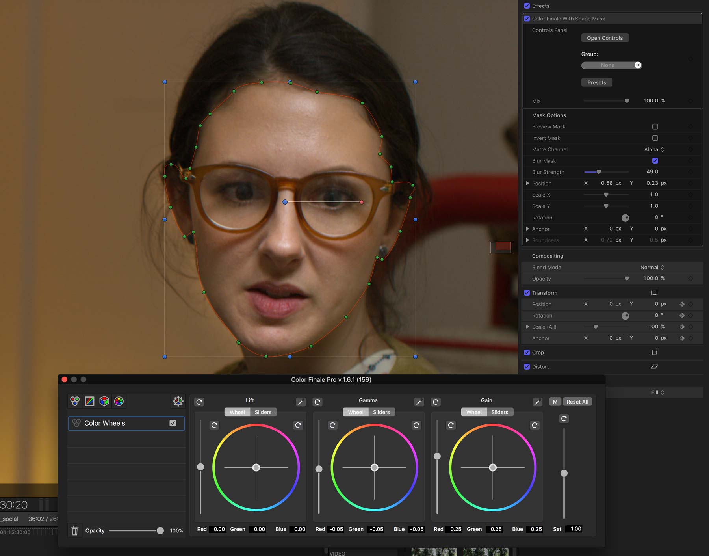The image size is (709, 556).
Task: Click the Blur Strength slider
Action: coord(606,172)
